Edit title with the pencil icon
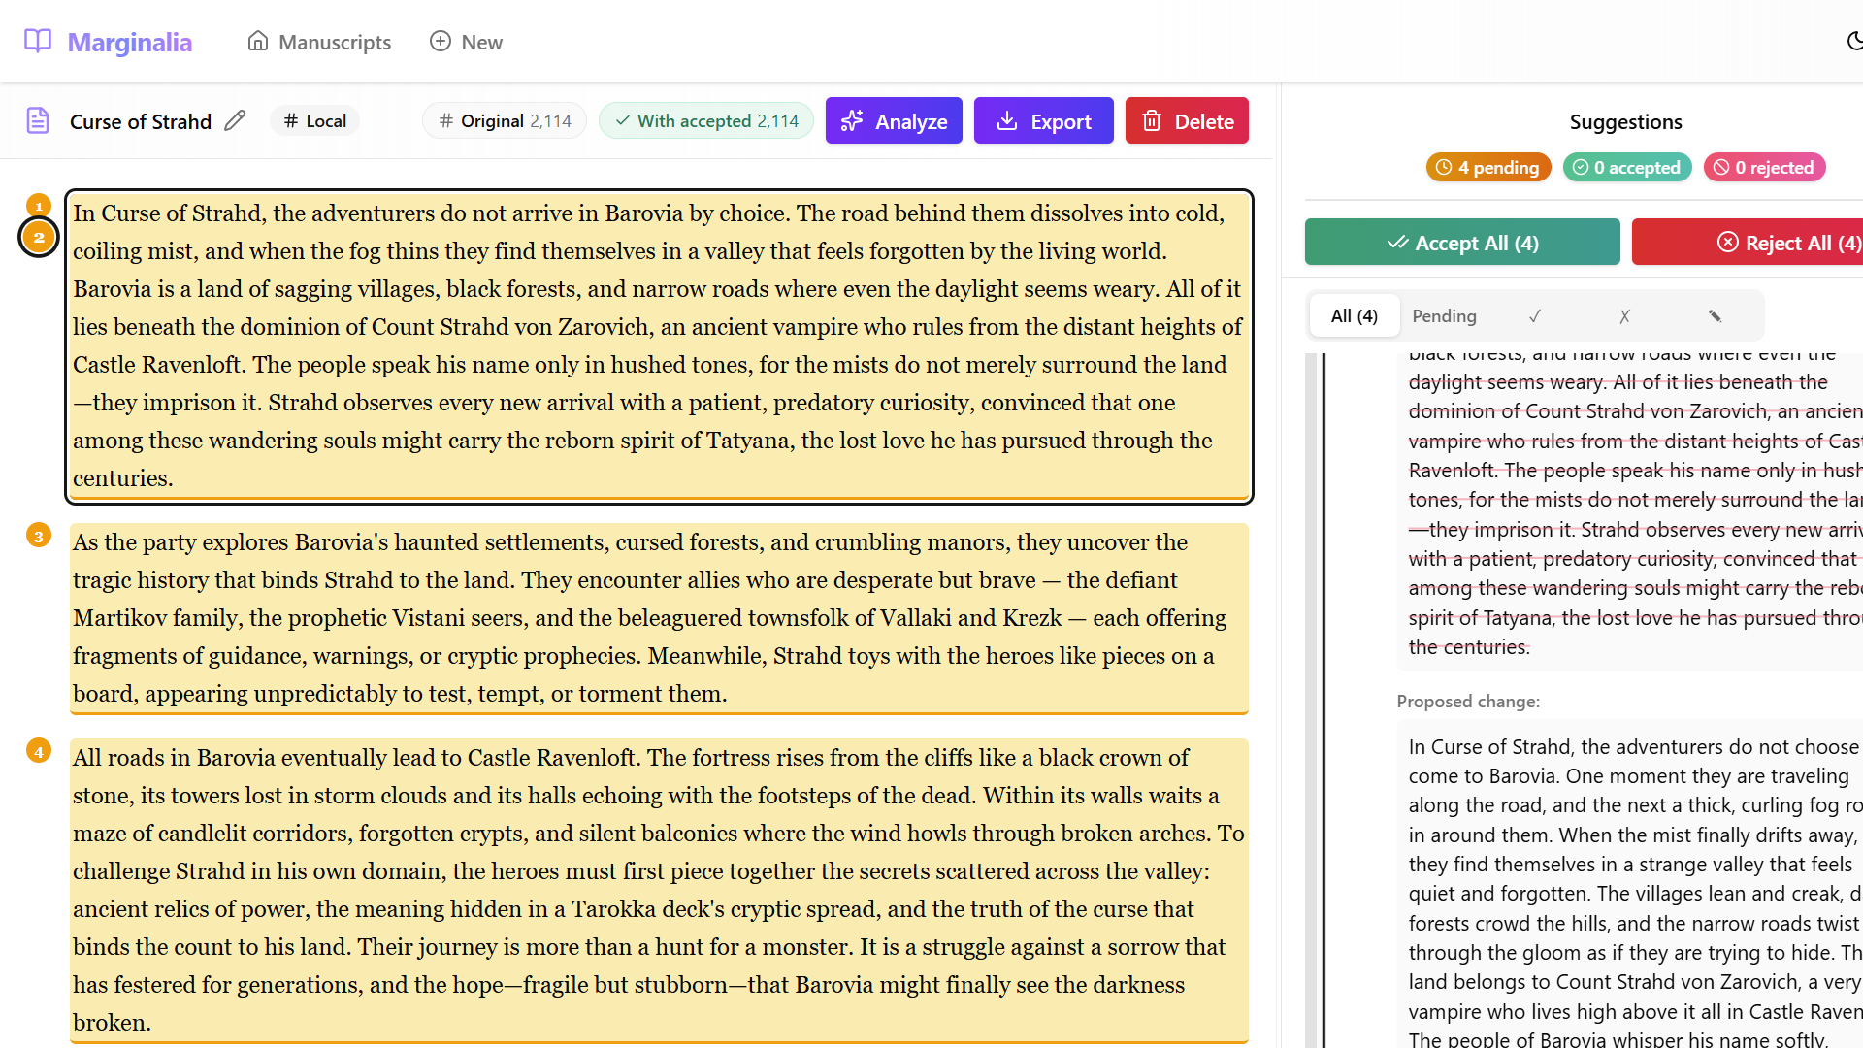This screenshot has height=1048, width=1863. (x=235, y=120)
